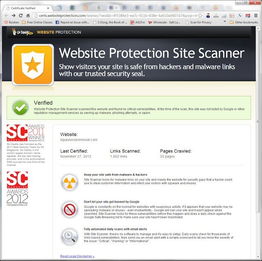
Task: Click the green Verified checkmark icon
Action: click(x=20, y=107)
